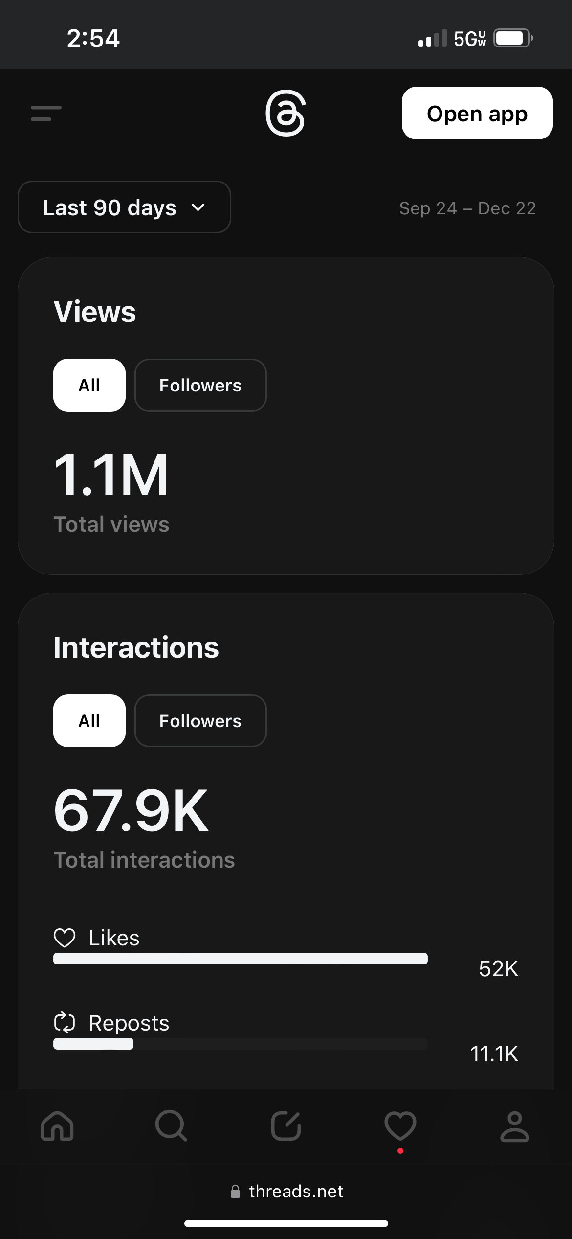Screen dimensions: 572x1239
Task: Switch Views filter to Followers
Action: pyautogui.click(x=200, y=385)
